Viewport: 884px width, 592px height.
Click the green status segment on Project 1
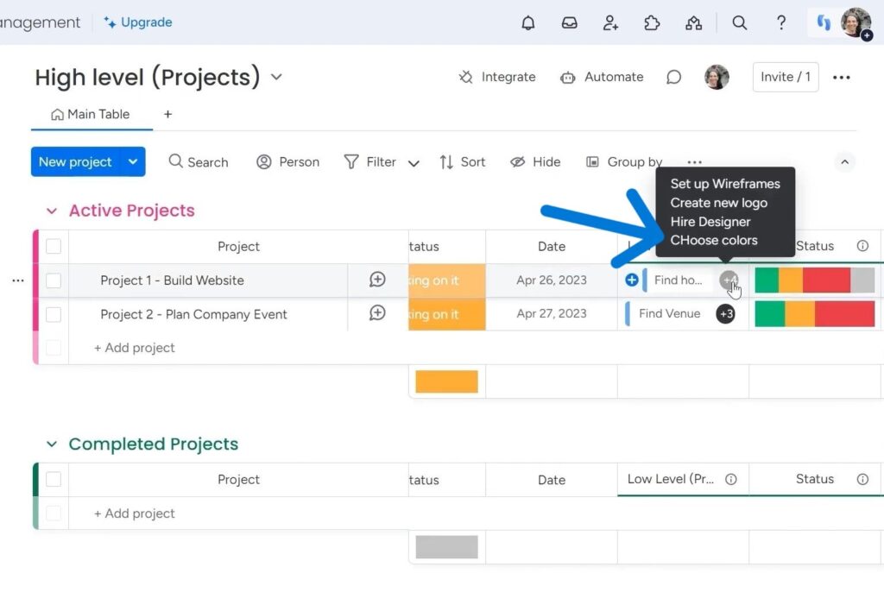[x=767, y=280]
